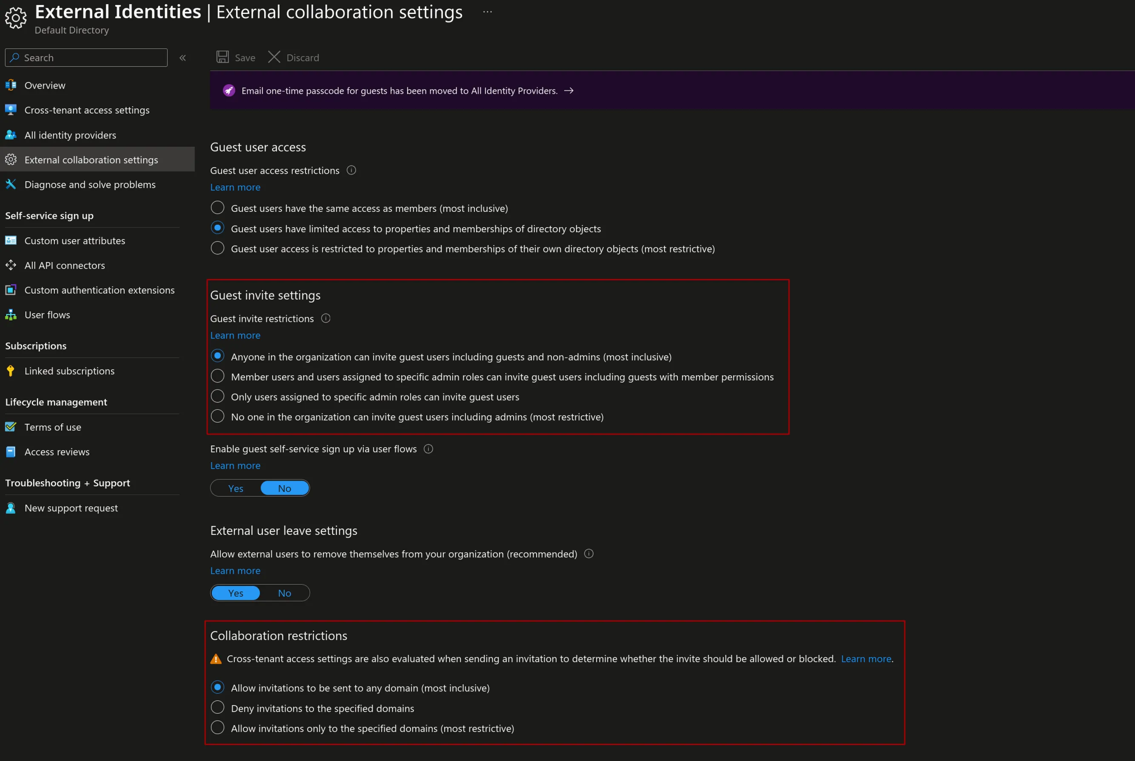The width and height of the screenshot is (1135, 761).
Task: Collapse the sidebar with double chevron
Action: 183,58
